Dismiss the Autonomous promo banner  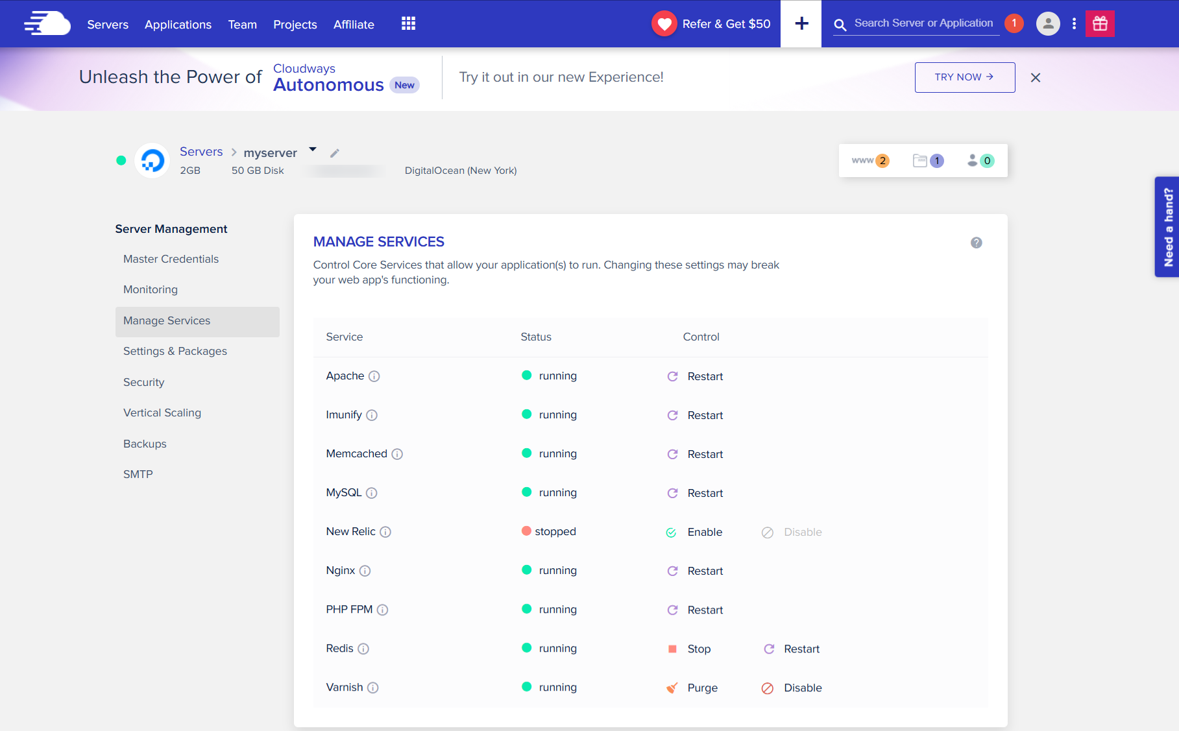pos(1036,77)
